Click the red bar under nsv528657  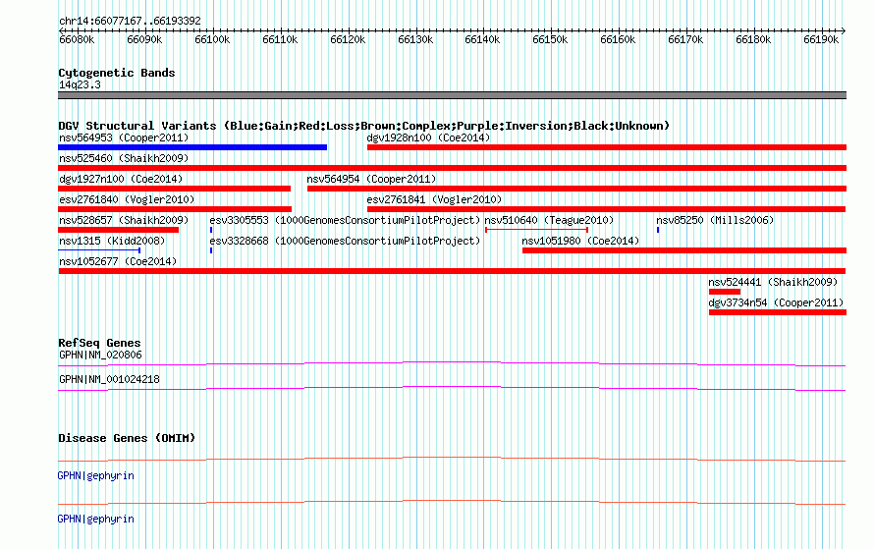118,230
